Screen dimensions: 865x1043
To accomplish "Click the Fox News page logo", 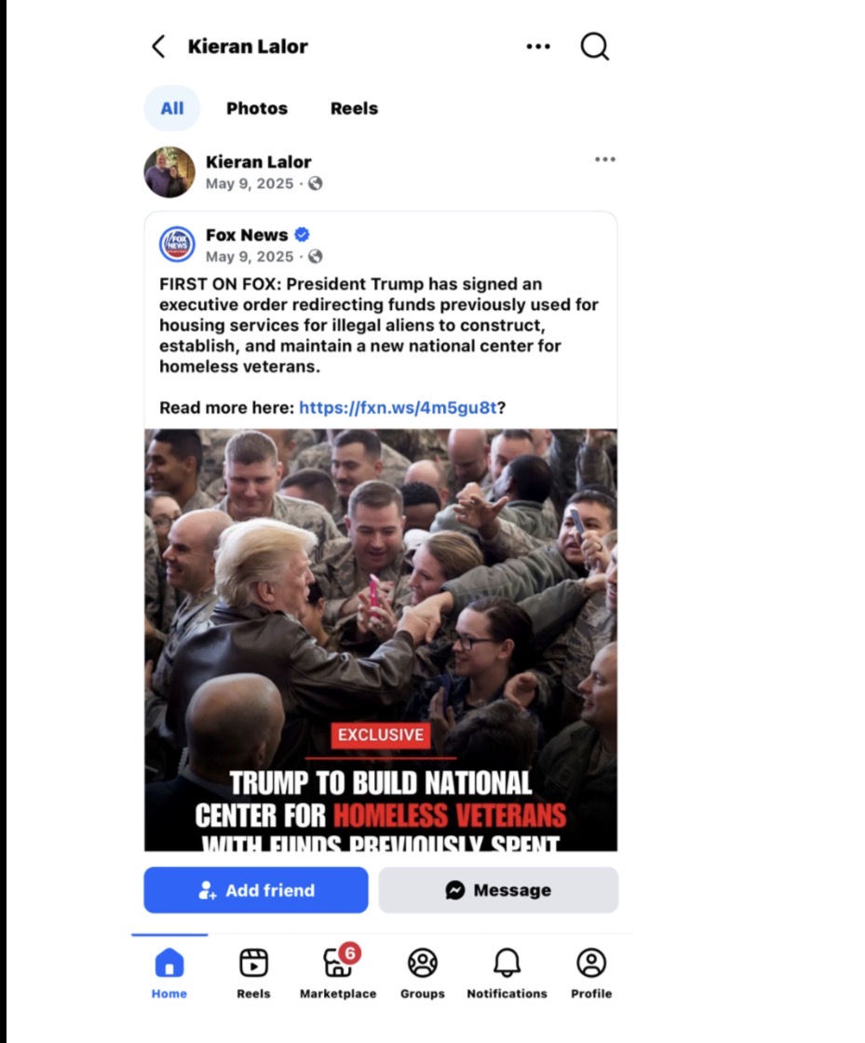I will (x=177, y=245).
